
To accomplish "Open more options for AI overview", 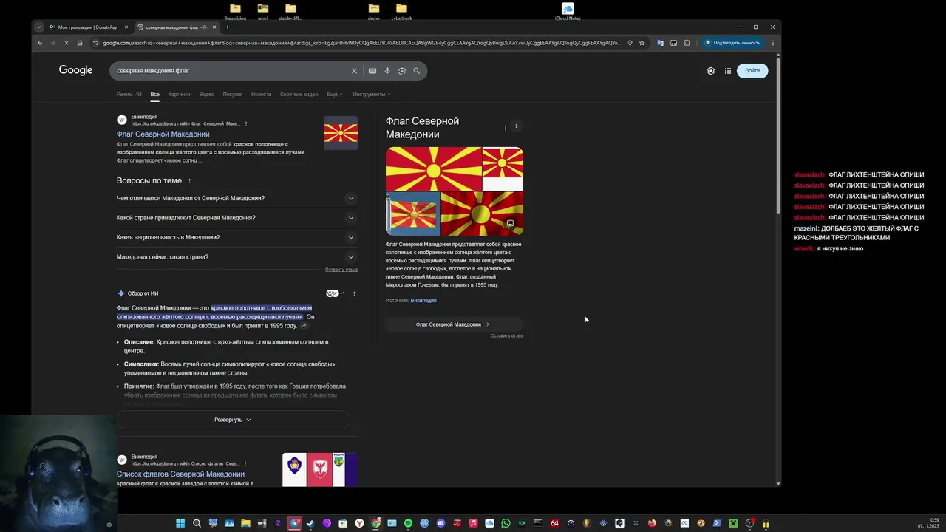I will click(354, 293).
